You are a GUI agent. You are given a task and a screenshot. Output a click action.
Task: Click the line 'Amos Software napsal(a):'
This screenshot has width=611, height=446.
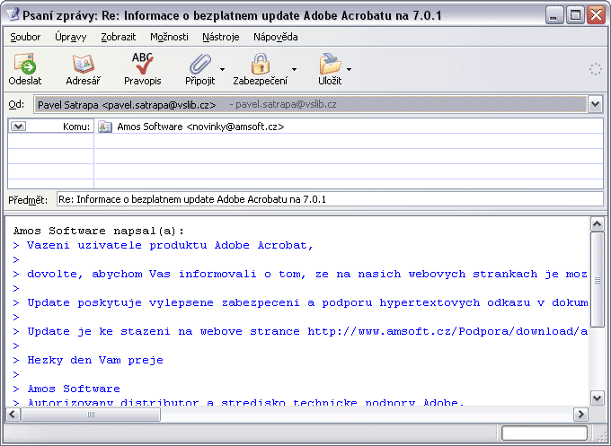[x=99, y=231]
